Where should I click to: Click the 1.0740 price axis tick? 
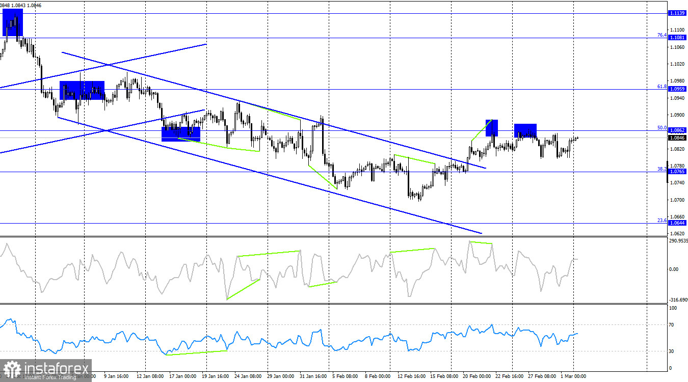(x=678, y=183)
